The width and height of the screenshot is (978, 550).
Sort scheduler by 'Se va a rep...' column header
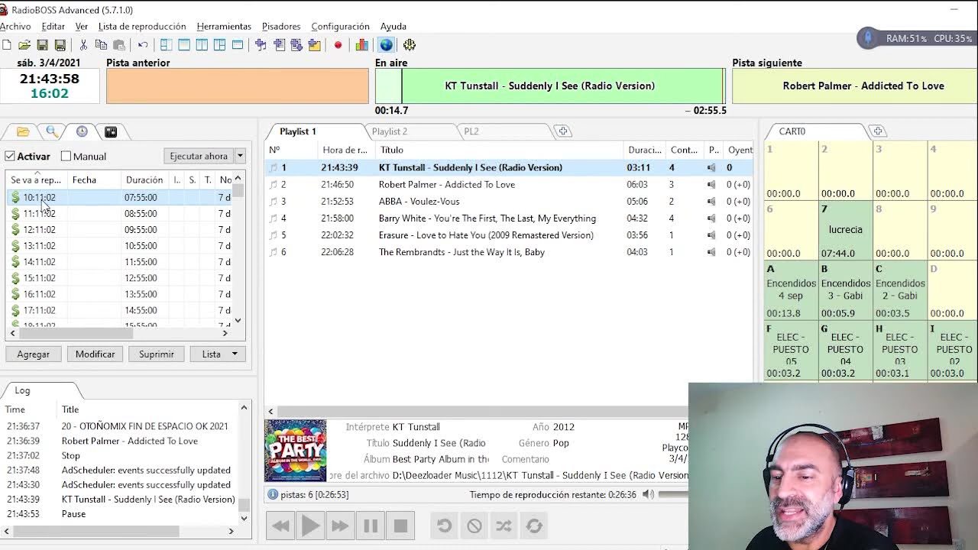tap(36, 180)
